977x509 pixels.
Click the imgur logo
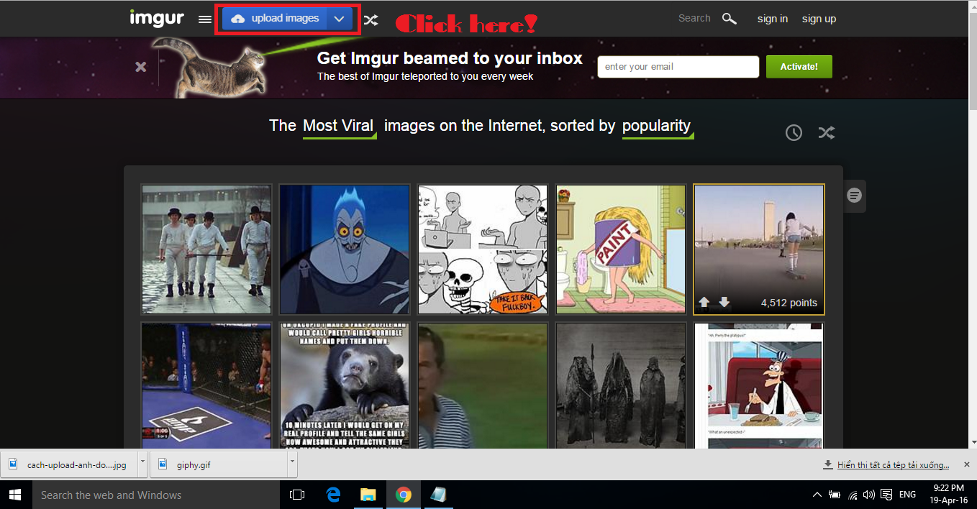coord(157,18)
